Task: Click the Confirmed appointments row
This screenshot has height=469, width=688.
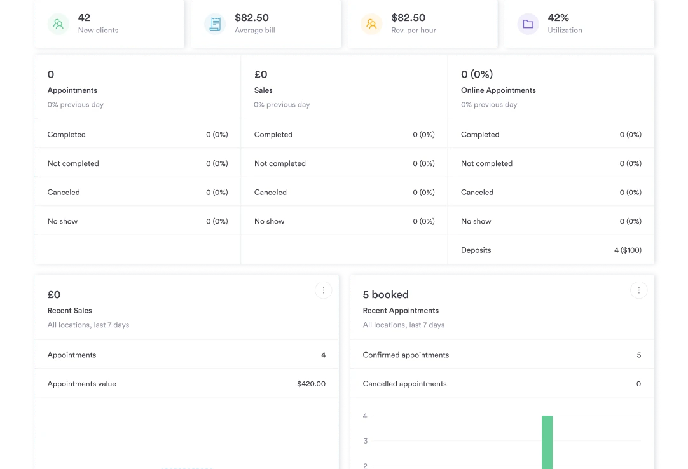Action: click(x=502, y=355)
